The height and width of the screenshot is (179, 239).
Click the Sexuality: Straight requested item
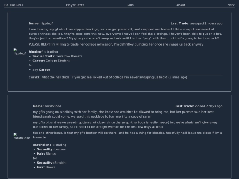51,163
